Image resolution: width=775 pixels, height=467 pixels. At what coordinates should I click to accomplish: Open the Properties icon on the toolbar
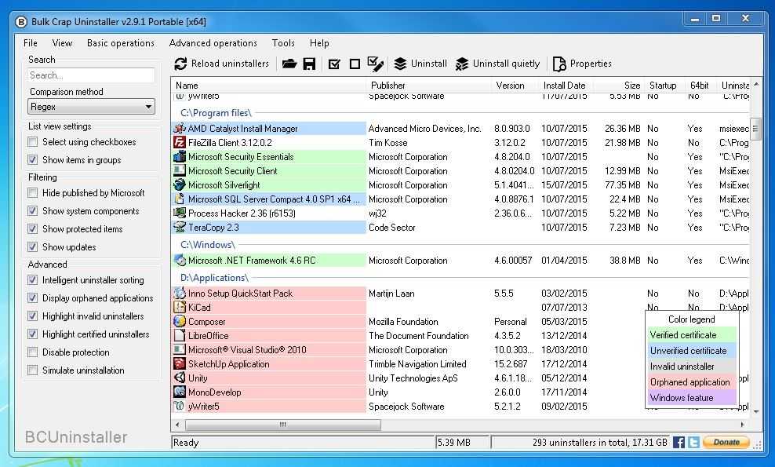[x=558, y=64]
